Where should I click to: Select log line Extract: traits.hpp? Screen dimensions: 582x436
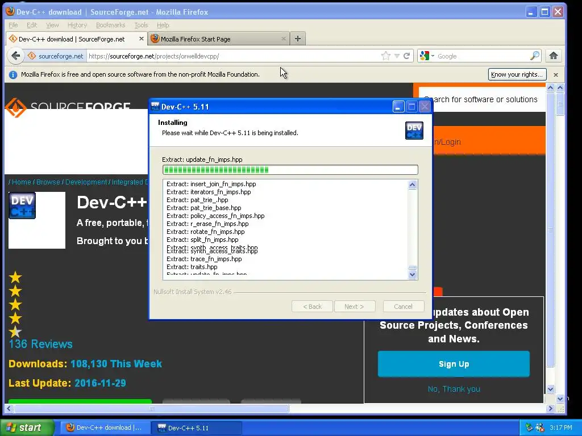click(192, 267)
